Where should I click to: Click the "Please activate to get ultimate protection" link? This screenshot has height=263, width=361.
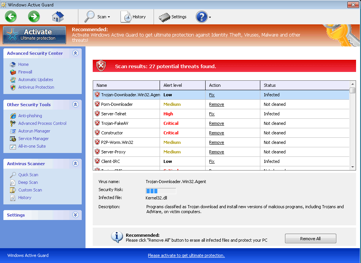(x=186, y=255)
